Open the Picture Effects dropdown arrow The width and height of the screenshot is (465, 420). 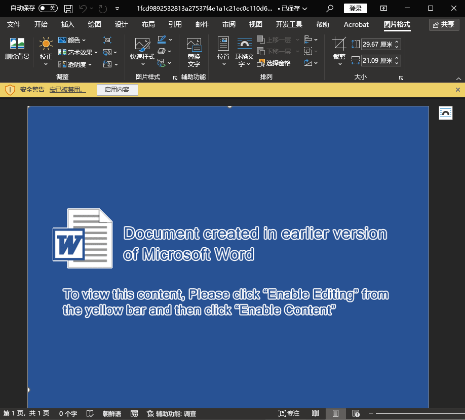click(x=170, y=51)
